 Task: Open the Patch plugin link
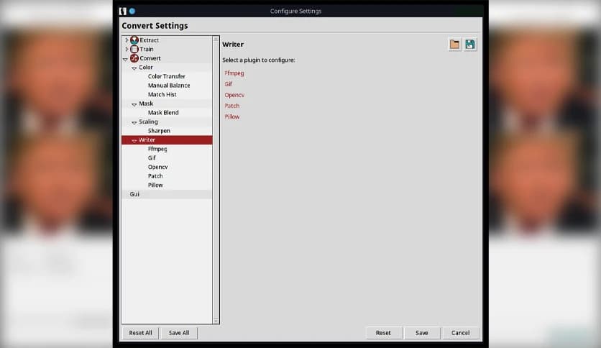coord(232,106)
